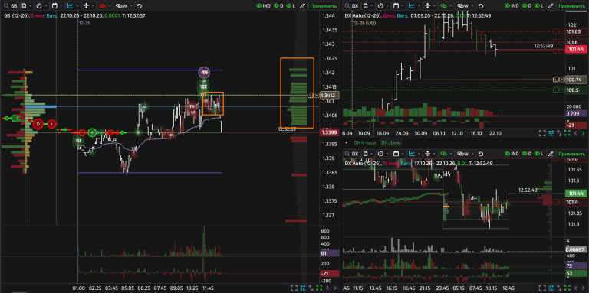Viewport: 589px width, 293px height.
Task: Click the DX symbol search in 15-minute toolbar
Action: coord(351,154)
